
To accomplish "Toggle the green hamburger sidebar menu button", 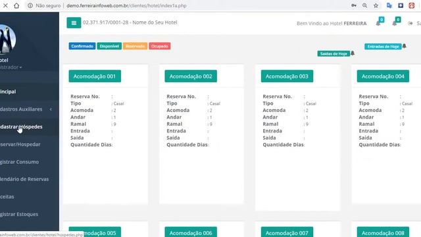I will pos(74,23).
